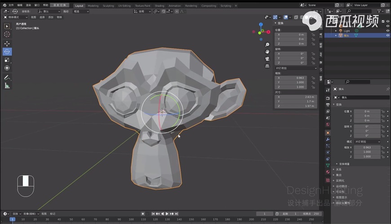Image resolution: width=391 pixels, height=224 pixels.
Task: Select the Move tool
Action: click(x=7, y=44)
